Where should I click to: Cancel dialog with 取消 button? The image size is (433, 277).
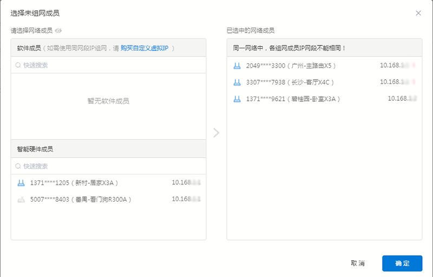point(358,263)
